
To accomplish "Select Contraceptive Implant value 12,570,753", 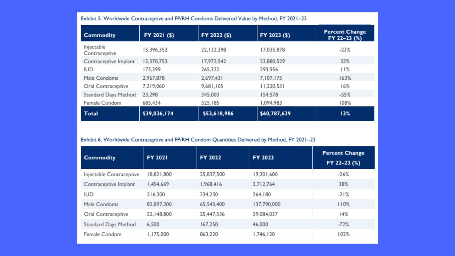I will (155, 61).
